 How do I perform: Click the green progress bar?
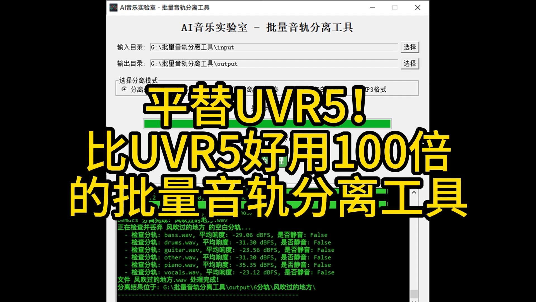(x=267, y=123)
